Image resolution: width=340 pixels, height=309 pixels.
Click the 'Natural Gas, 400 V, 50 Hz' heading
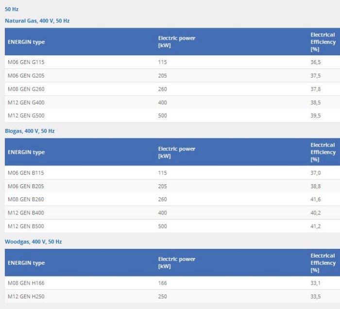[x=37, y=21]
